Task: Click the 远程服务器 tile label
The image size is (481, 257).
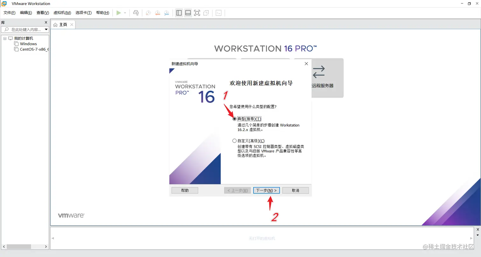Action: click(x=323, y=86)
